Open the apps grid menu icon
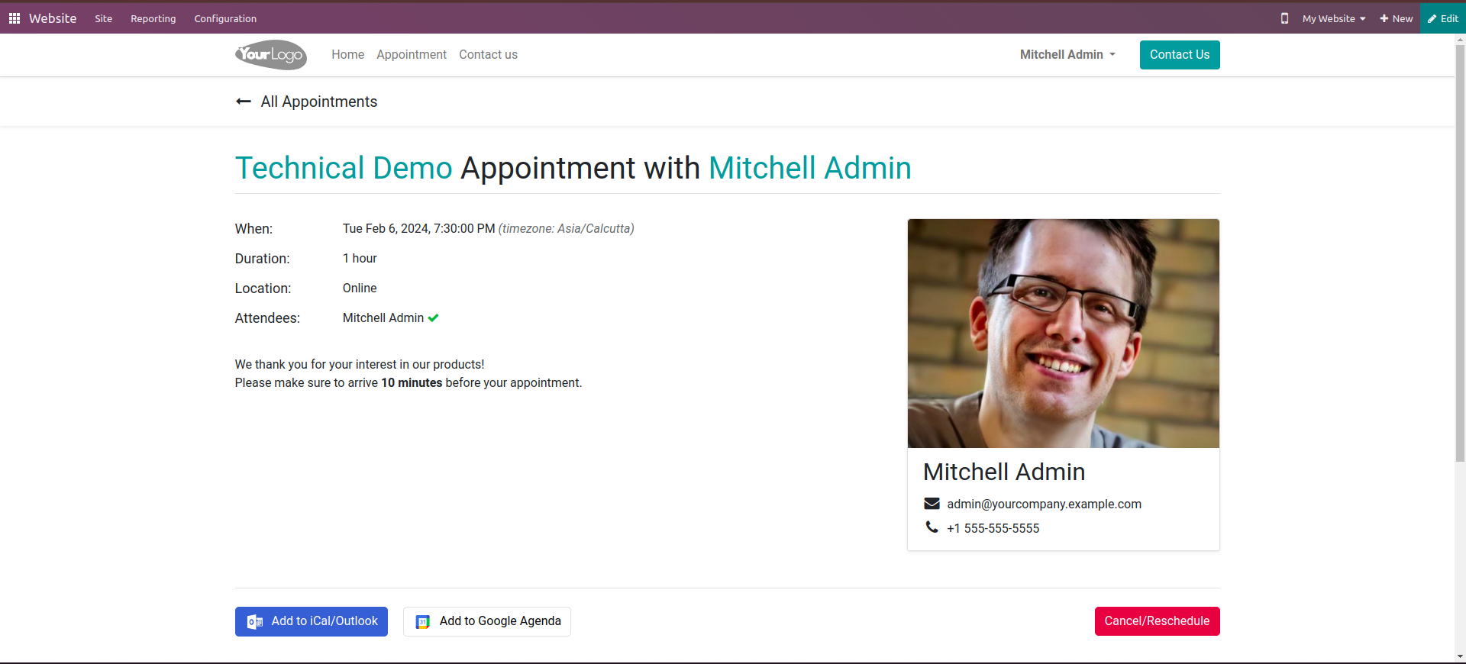 [x=15, y=18]
